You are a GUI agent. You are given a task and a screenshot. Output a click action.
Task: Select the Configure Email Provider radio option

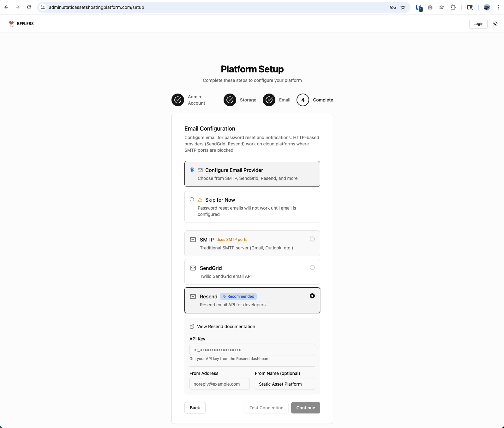(x=192, y=170)
